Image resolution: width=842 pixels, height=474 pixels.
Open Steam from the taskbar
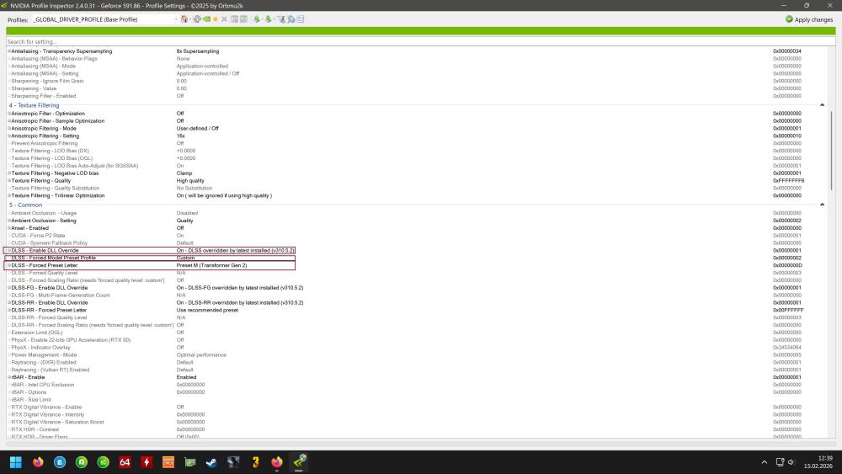coord(211,461)
